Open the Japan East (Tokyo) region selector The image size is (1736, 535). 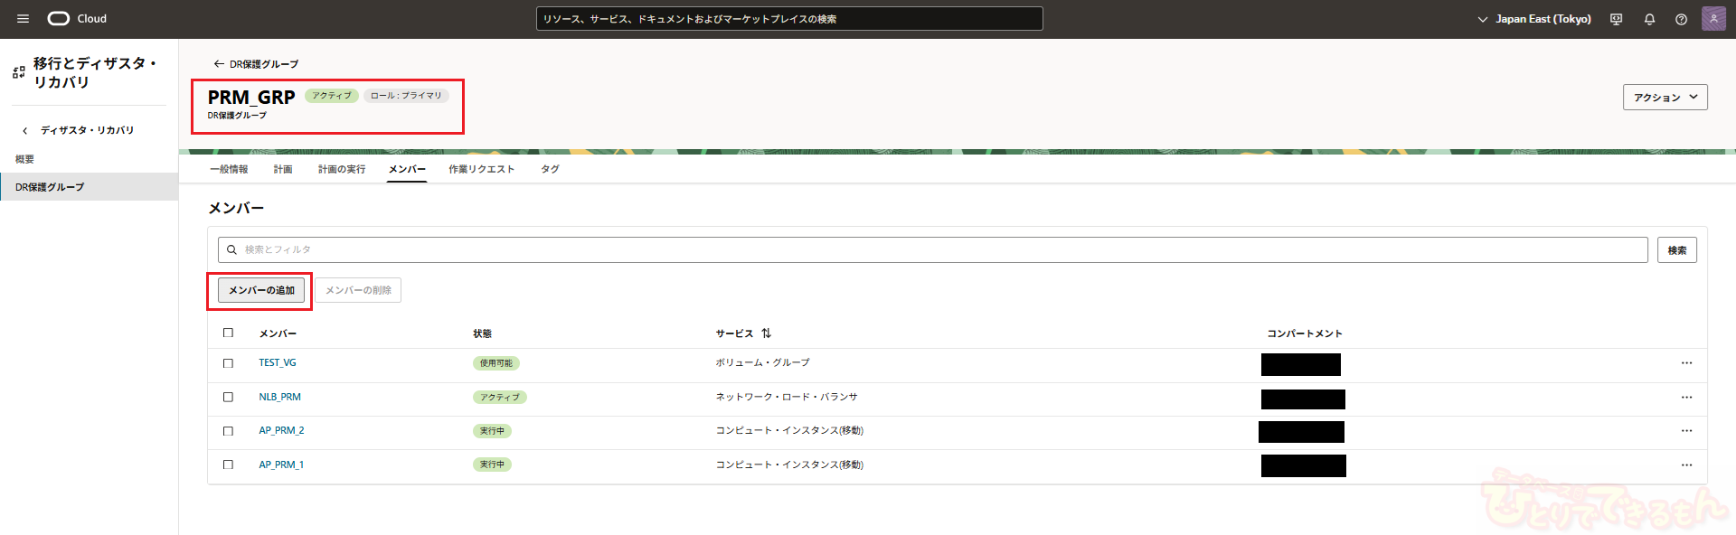(x=1534, y=19)
